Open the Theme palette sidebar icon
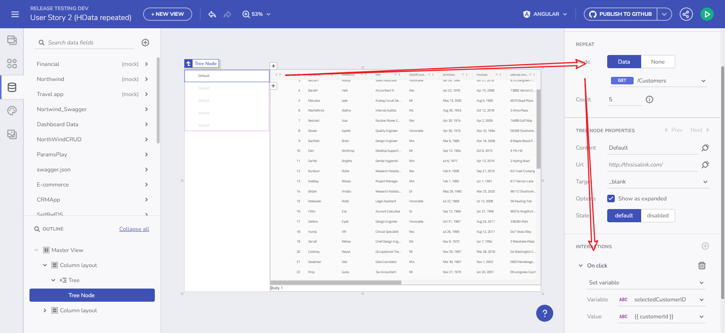Screen dimensions: 725x333 (x=12, y=111)
